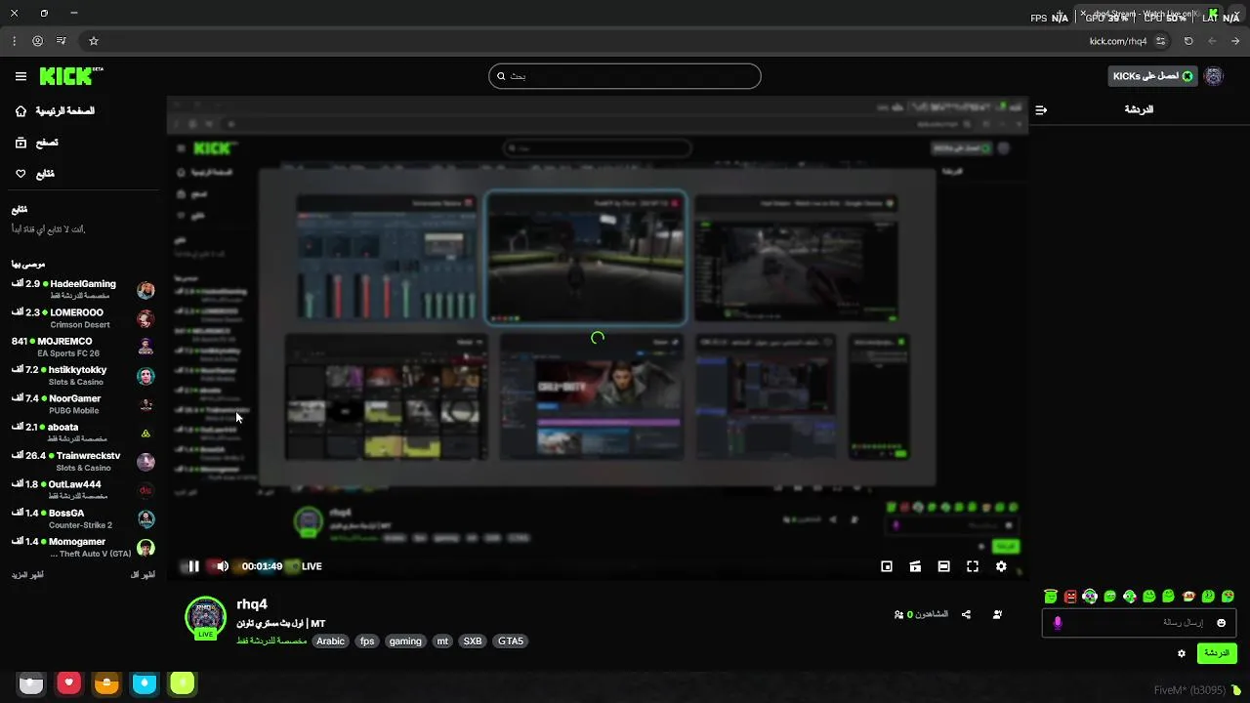
Task: Follow the rhq4 channel icon
Action: (997, 614)
